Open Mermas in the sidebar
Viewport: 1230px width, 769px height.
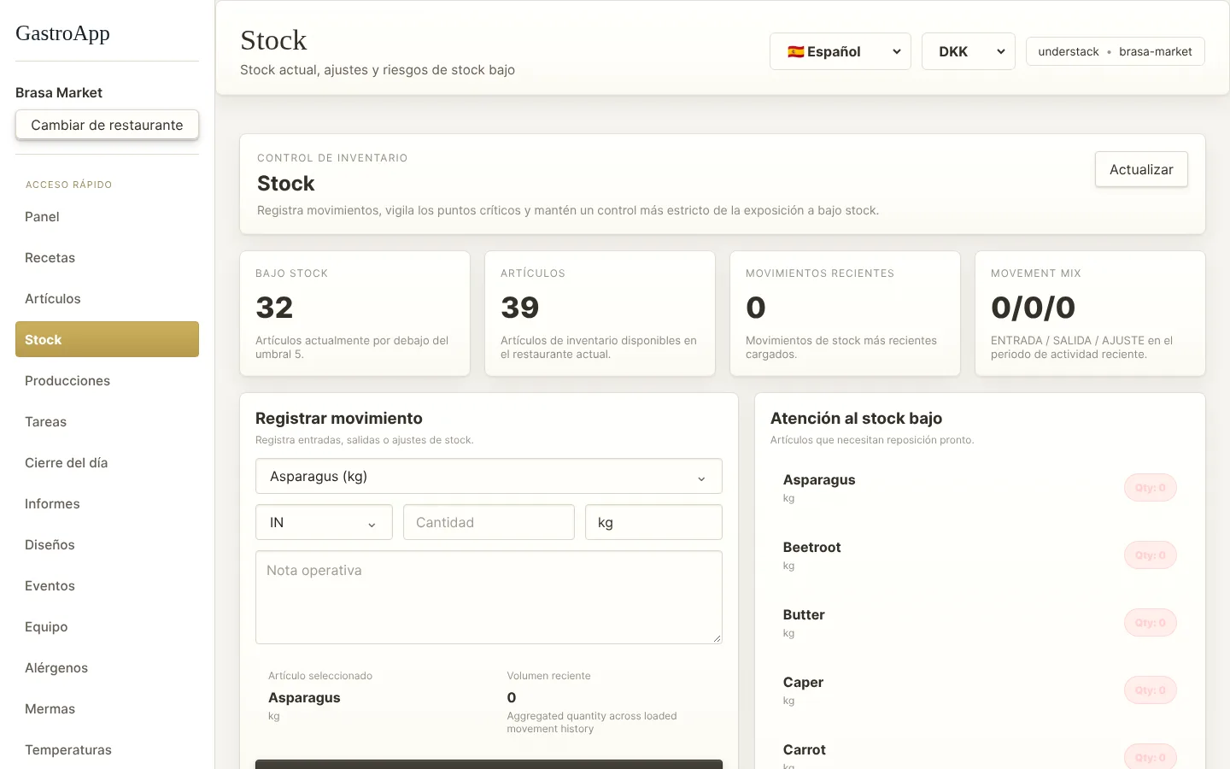coord(107,709)
